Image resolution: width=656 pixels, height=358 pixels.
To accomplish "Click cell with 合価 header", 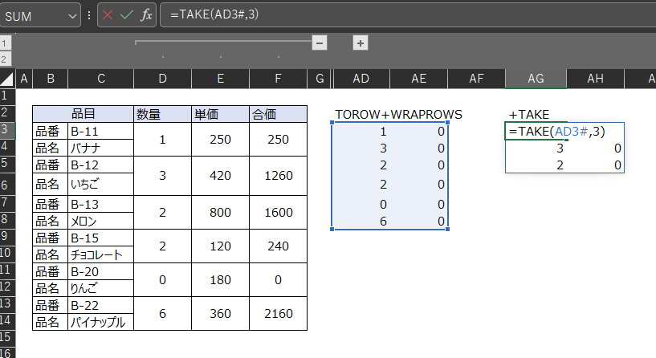I will click(278, 114).
